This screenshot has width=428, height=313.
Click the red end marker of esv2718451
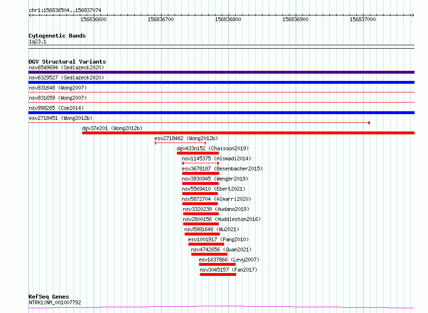369,123
